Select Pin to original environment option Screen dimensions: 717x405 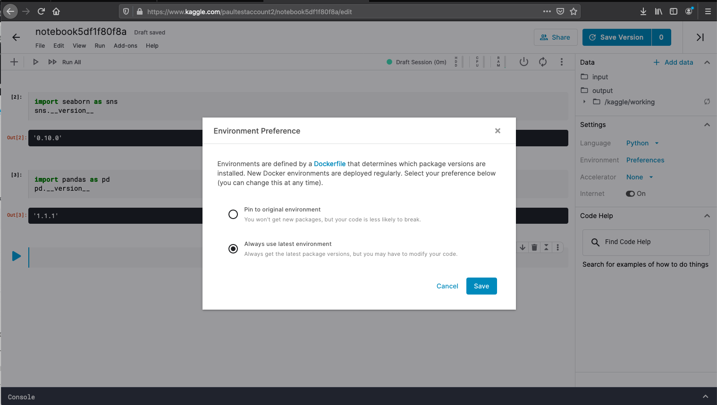pyautogui.click(x=233, y=214)
